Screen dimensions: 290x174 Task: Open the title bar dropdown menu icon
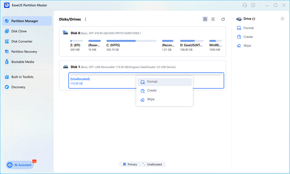tap(253, 5)
